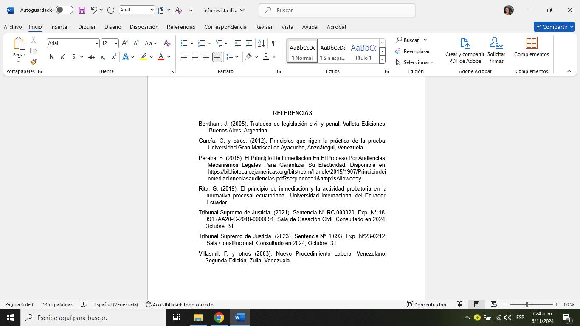This screenshot has height=326, width=580.
Task: Open the line spacing dropdown
Action: coord(237,57)
